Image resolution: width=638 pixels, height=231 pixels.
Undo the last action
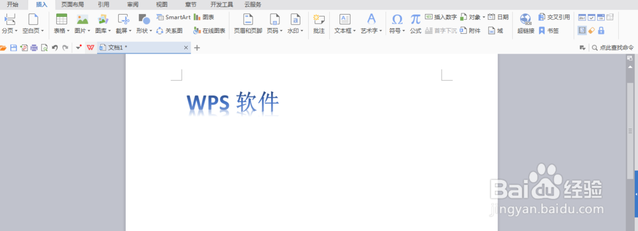[x=55, y=48]
